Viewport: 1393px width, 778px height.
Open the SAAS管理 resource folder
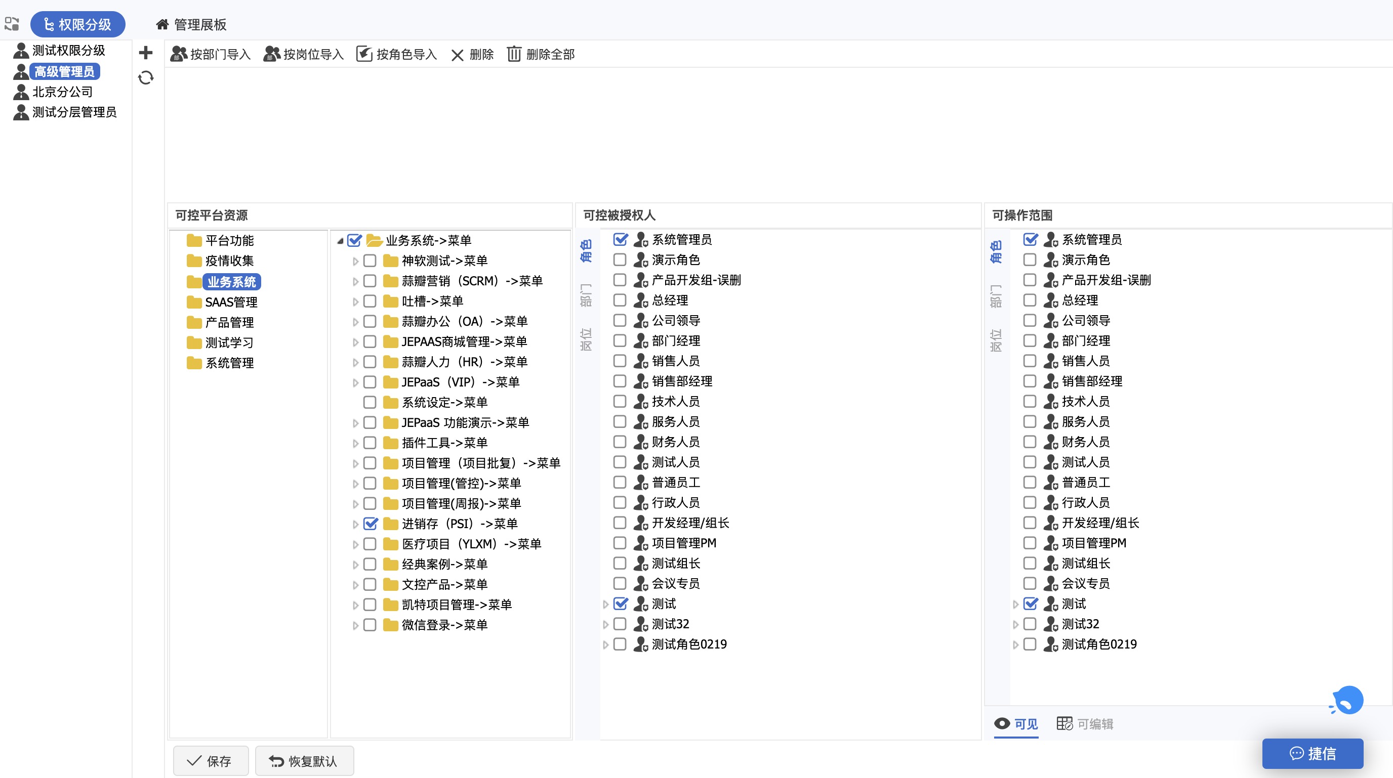click(231, 302)
